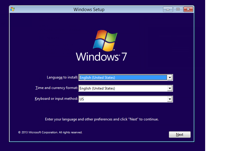
Task: Click the "Language to install:" label
Action: (62, 77)
